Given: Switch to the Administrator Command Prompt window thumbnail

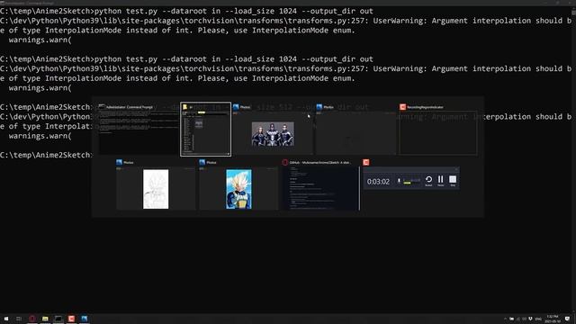Looking at the screenshot, I should pyautogui.click(x=138, y=132).
